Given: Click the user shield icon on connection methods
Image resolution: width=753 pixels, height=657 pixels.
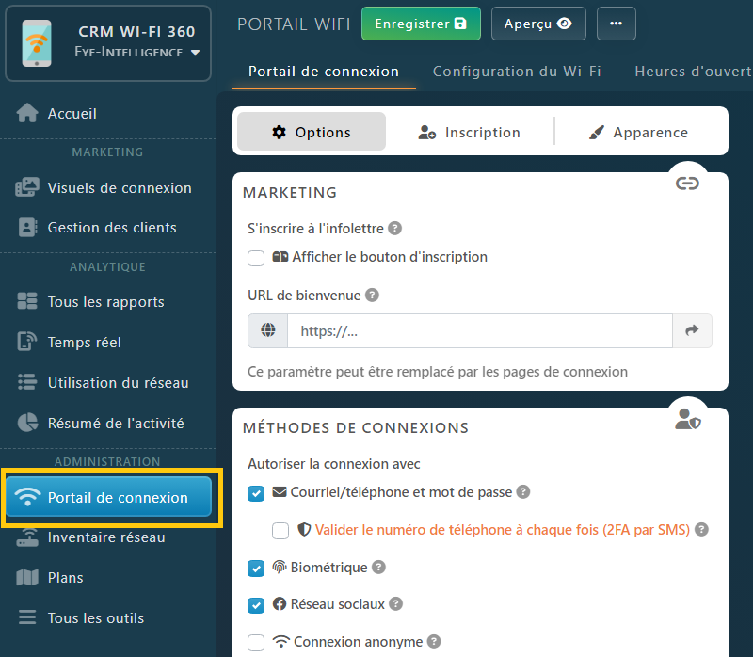Looking at the screenshot, I should [x=687, y=420].
